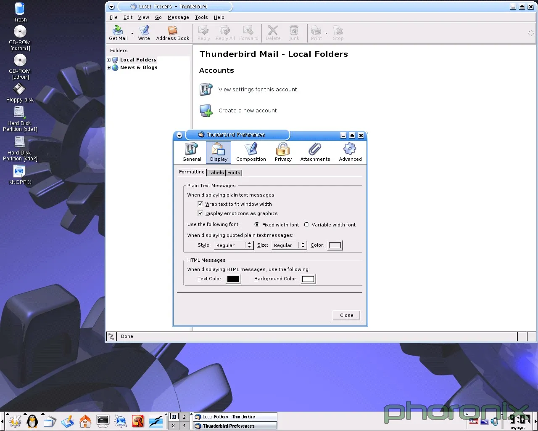This screenshot has width=538, height=431.
Task: Pick HTML Background Color swatch
Action: (x=308, y=279)
